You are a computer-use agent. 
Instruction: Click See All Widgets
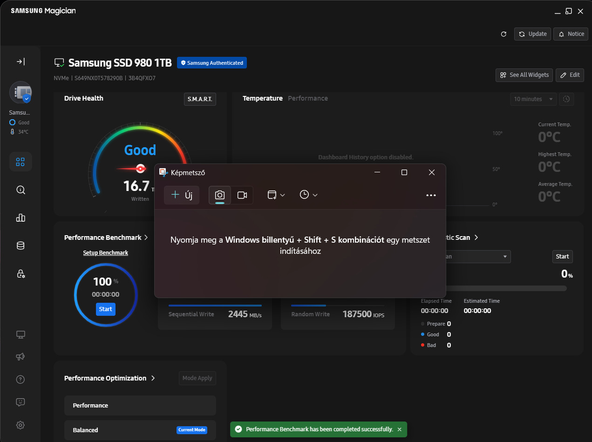click(x=524, y=75)
